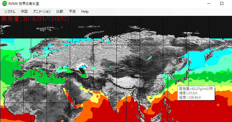Open the 作図 menu
This screenshot has height=122, width=232.
24,12
